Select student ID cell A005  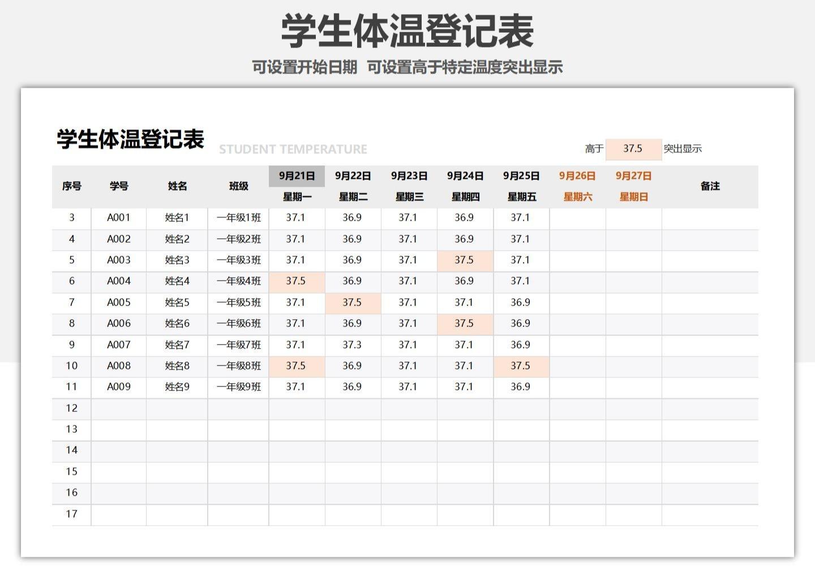pyautogui.click(x=119, y=303)
